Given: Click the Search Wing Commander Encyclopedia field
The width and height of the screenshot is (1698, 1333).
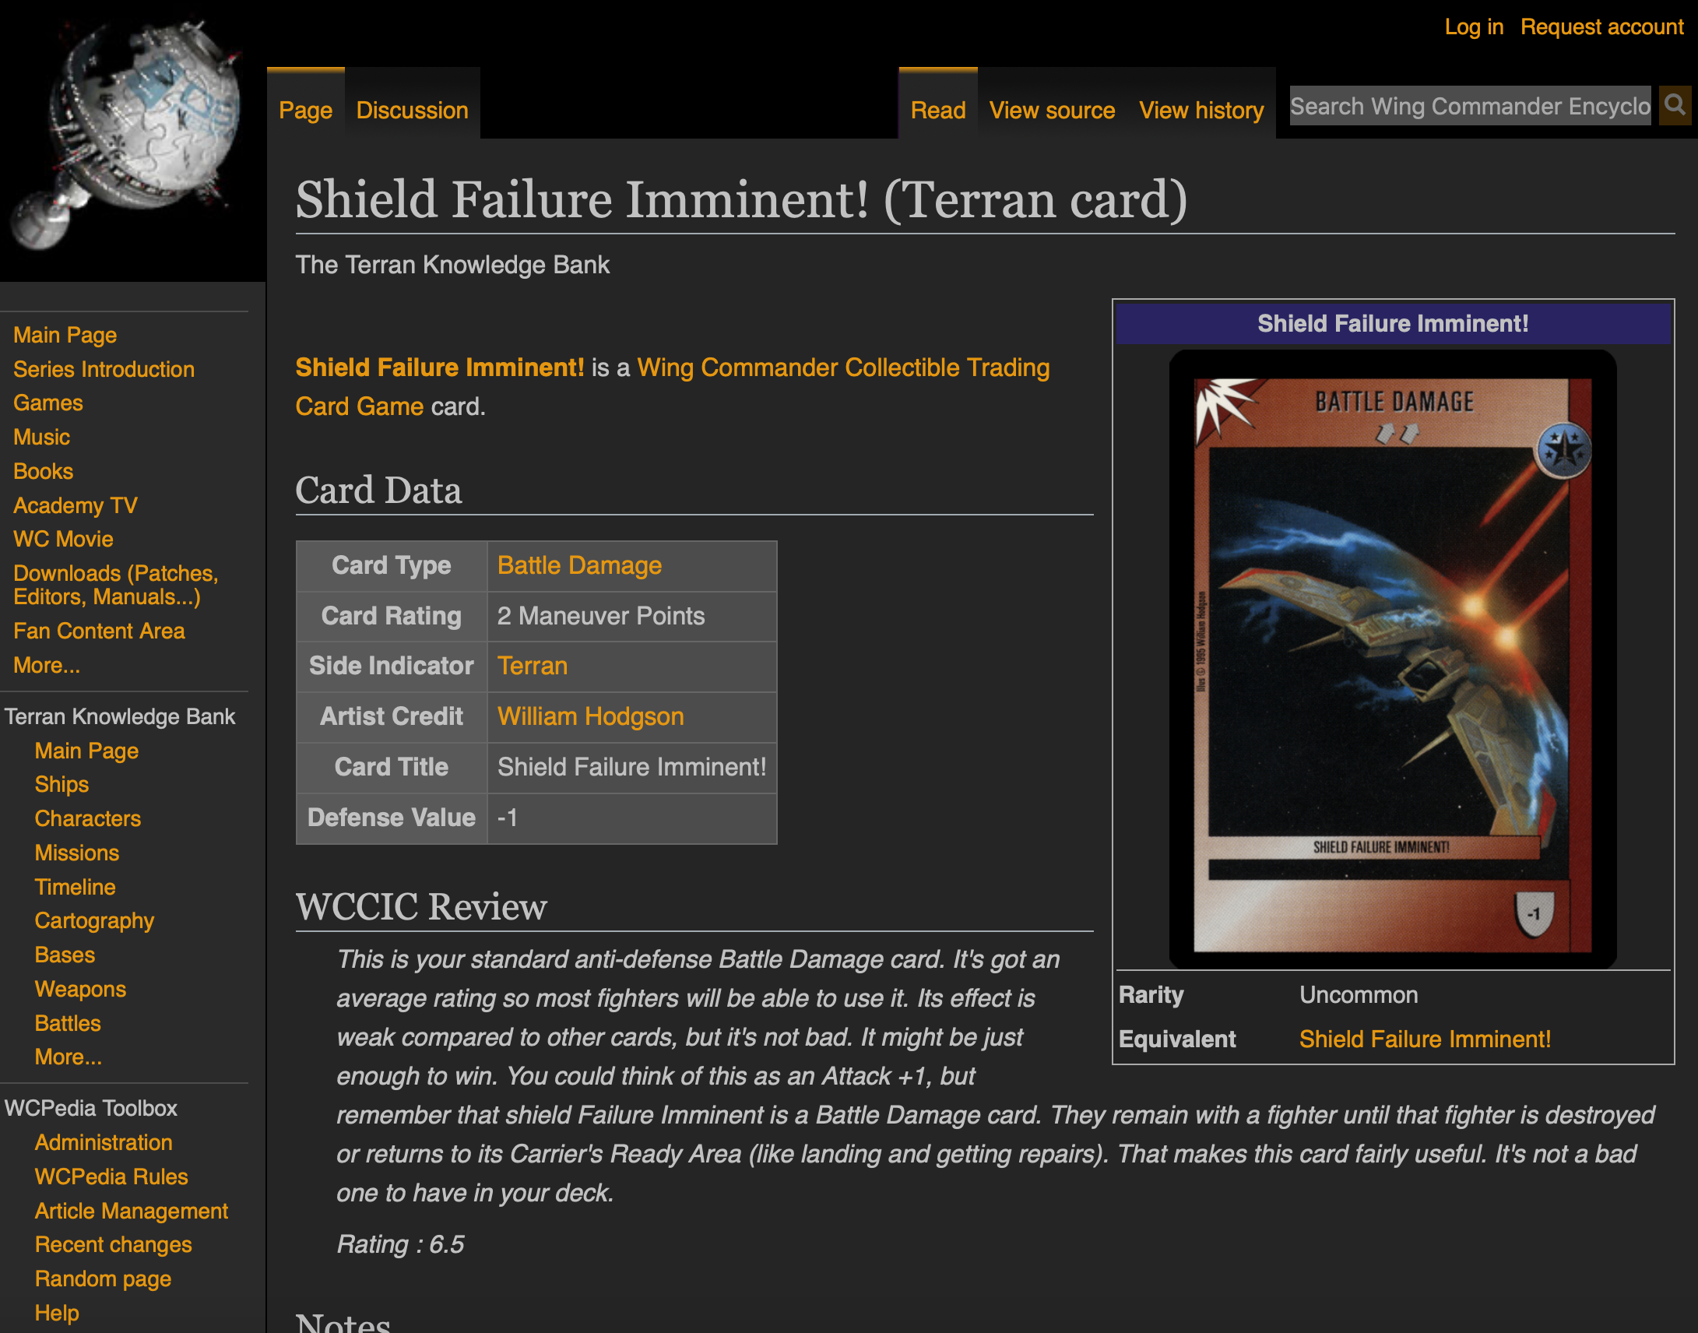Looking at the screenshot, I should tap(1468, 106).
